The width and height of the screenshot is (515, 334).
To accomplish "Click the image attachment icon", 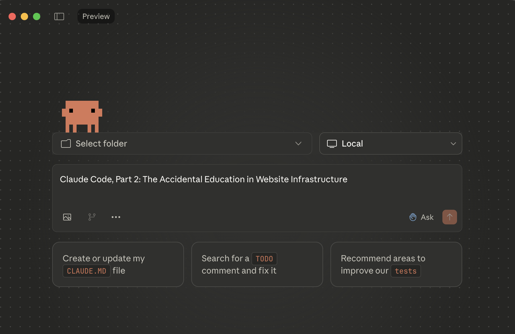I will point(67,217).
